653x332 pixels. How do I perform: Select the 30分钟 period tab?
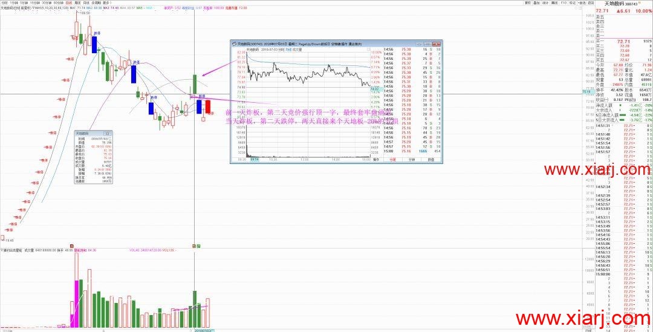(47, 2)
